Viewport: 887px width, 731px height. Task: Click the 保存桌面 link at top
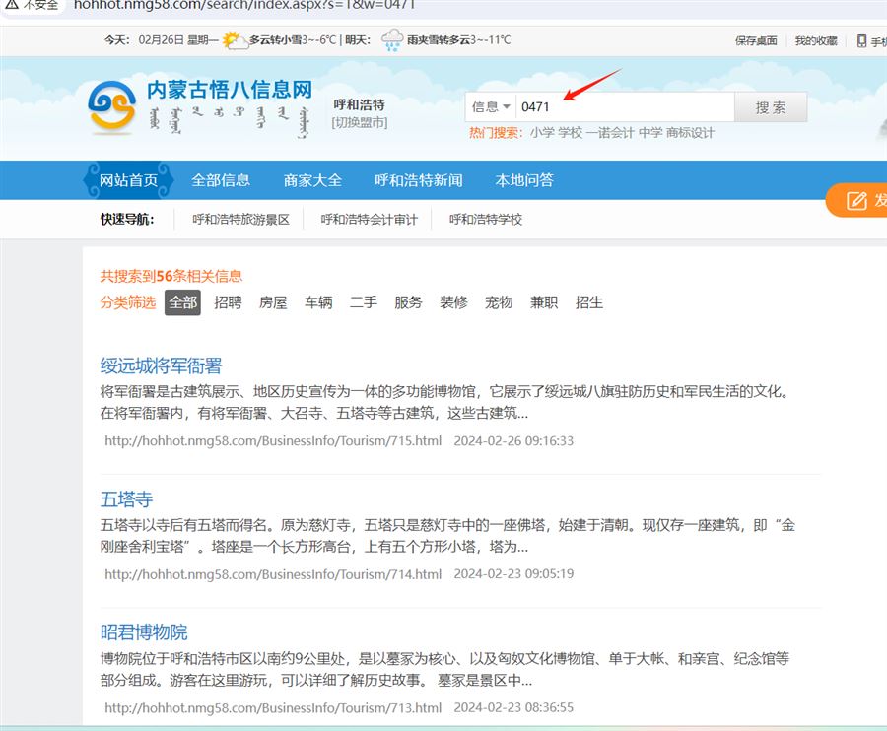(x=756, y=40)
